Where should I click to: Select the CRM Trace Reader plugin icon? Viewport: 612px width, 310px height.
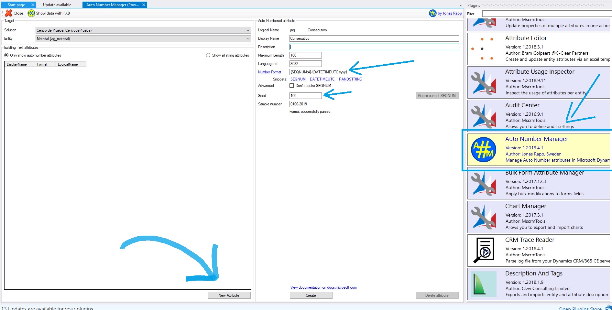[x=484, y=251]
